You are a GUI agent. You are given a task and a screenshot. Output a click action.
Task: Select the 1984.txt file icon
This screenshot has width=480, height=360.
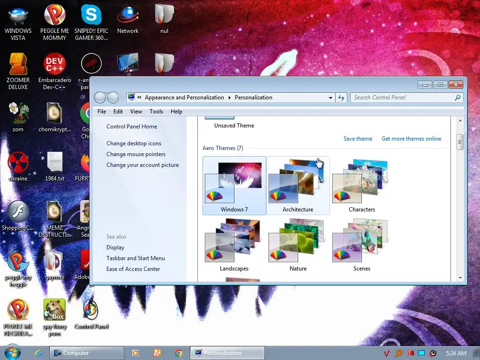54,166
